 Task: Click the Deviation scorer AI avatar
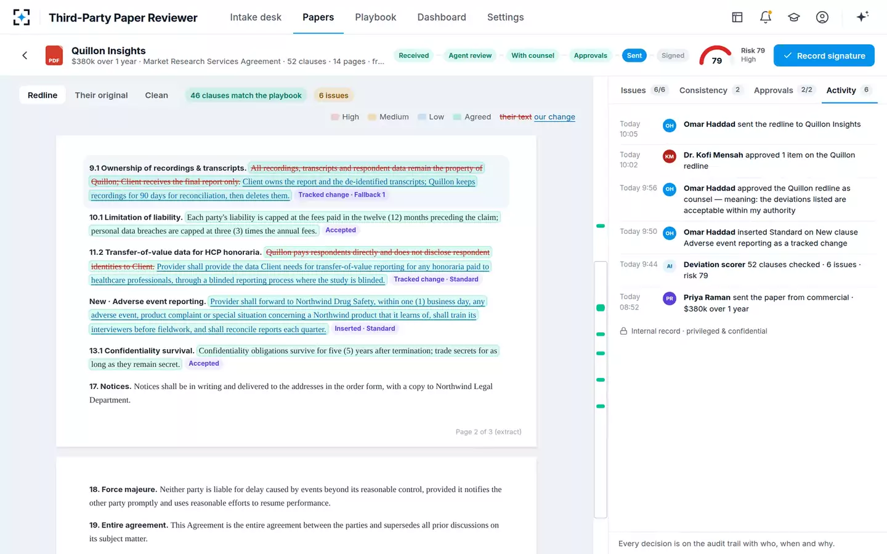click(670, 266)
